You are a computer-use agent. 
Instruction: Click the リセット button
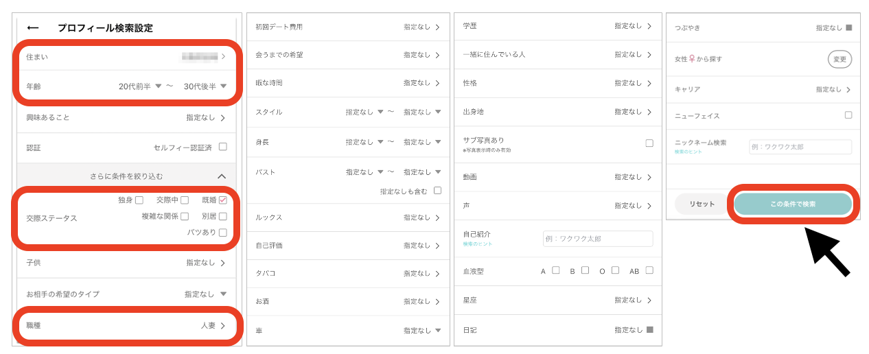702,204
